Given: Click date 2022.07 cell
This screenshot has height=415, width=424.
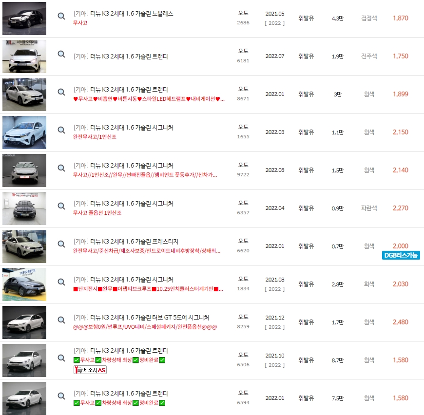Looking at the screenshot, I should pos(275,56).
